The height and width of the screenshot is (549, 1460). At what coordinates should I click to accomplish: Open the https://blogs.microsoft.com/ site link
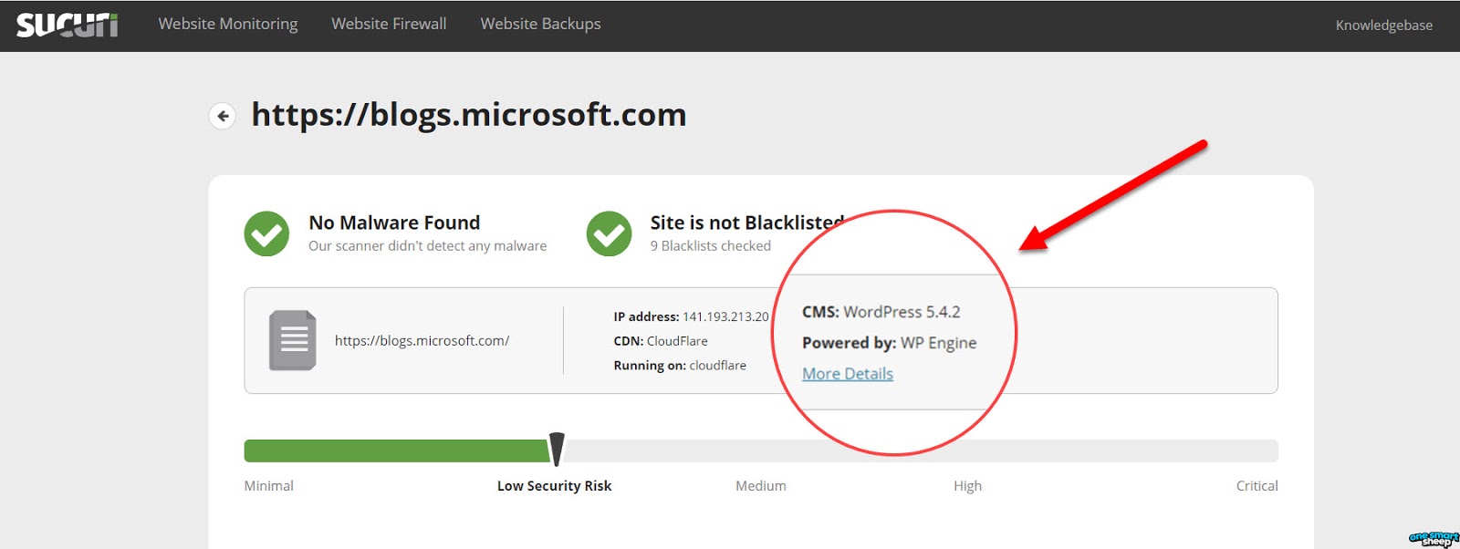tap(422, 340)
